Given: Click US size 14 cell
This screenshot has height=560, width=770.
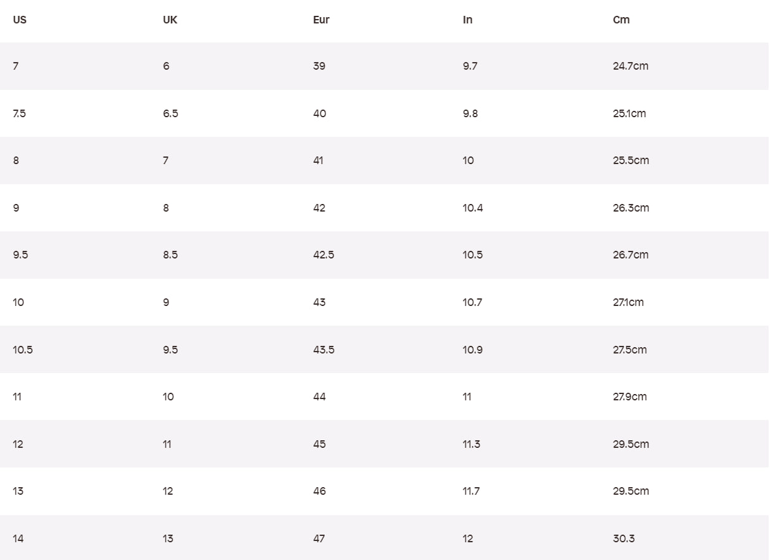Looking at the screenshot, I should pyautogui.click(x=18, y=538).
